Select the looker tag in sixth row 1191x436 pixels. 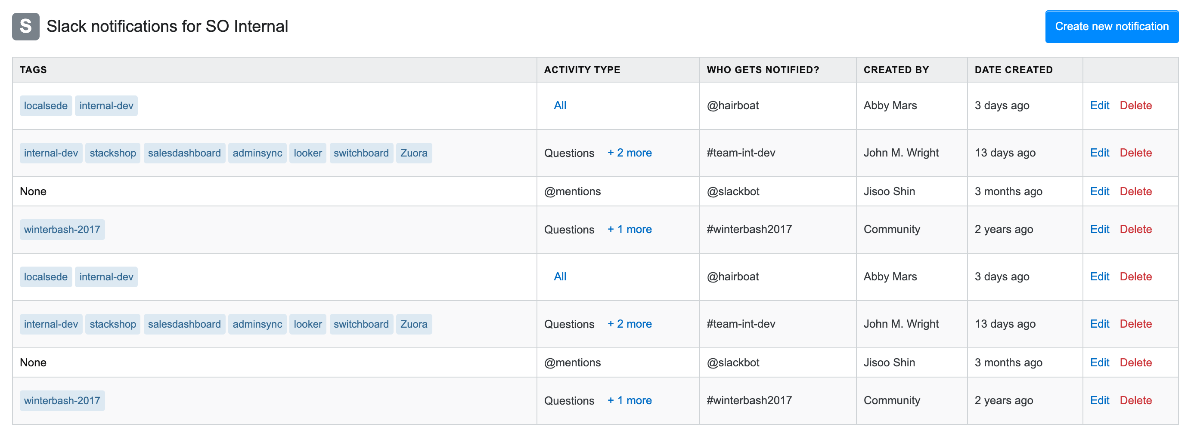point(308,324)
